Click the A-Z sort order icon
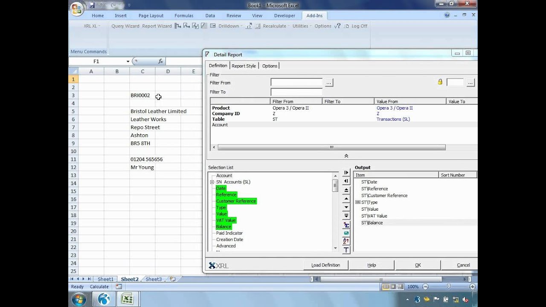Viewport: 546px width, 307px height. (346, 241)
